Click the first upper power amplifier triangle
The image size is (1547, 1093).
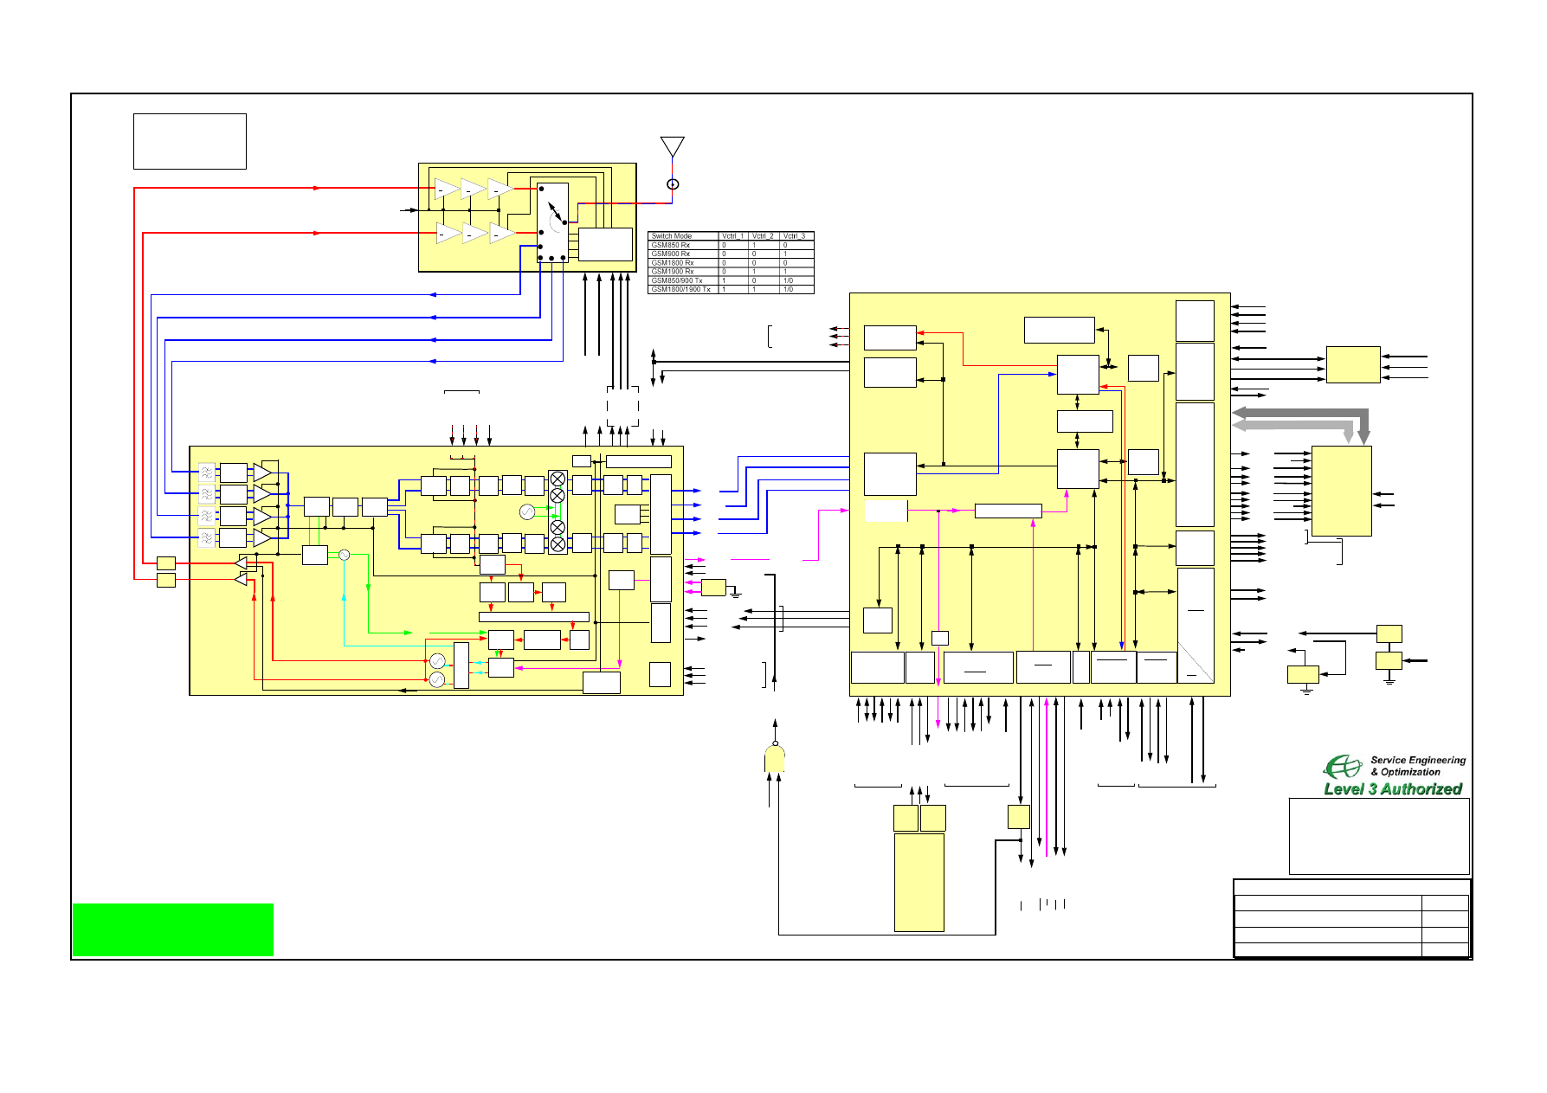446,189
